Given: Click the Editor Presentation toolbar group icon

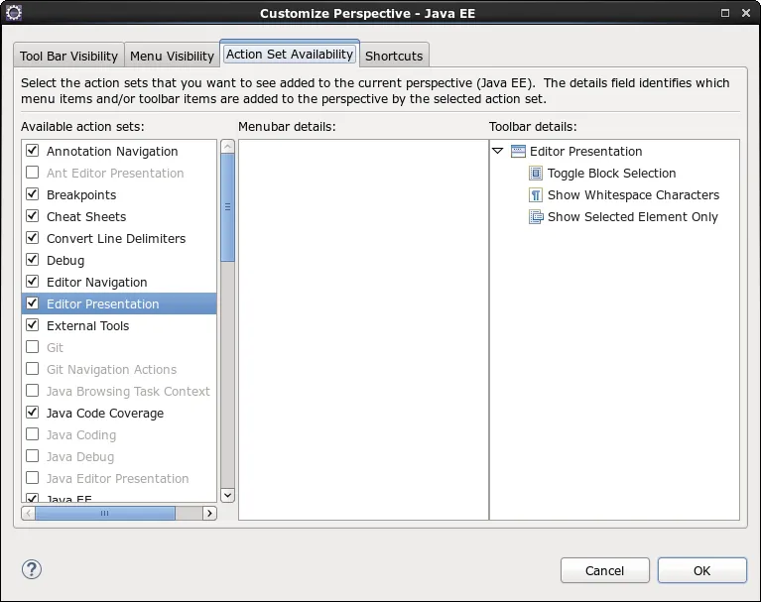Looking at the screenshot, I should (x=518, y=152).
